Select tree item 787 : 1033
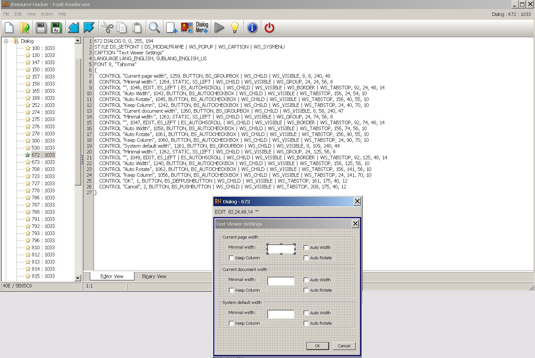Image resolution: width=535 pixels, height=358 pixels. [43, 205]
